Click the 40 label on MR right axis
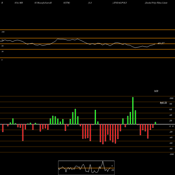This screenshot has height=175, width=175. point(171,115)
